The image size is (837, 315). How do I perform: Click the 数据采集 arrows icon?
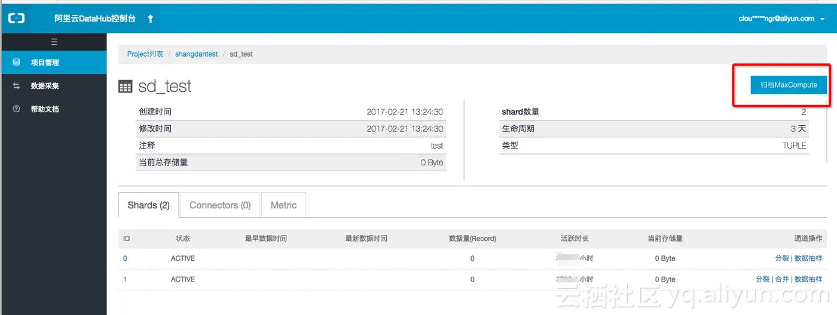click(x=17, y=86)
